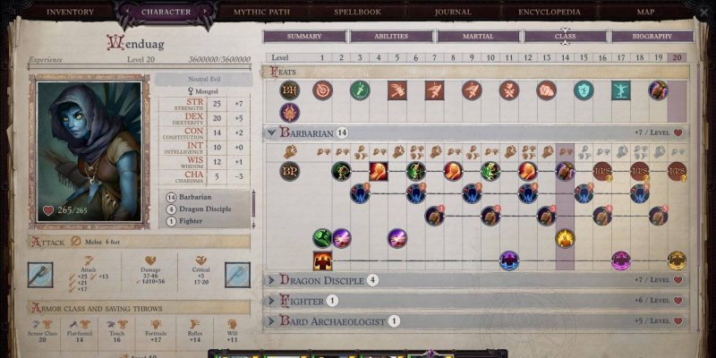Screen dimensions: 716x358
Task: Click the pink rage upgrade at level 17
Action: tap(621, 260)
